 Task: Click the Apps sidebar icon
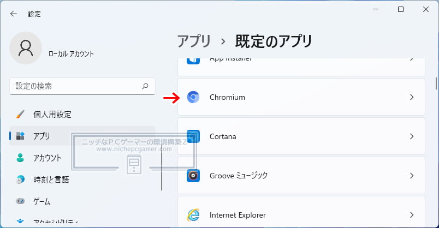click(x=20, y=136)
